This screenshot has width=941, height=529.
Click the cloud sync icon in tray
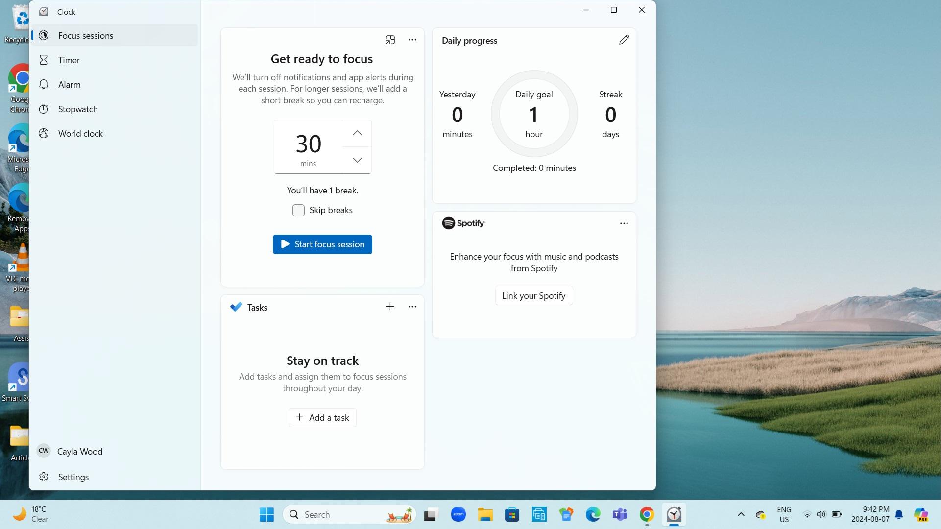tap(760, 515)
